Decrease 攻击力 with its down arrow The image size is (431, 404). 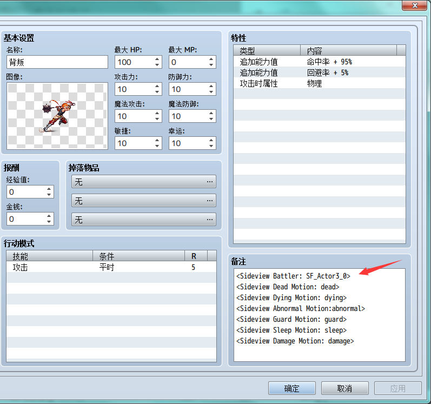pyautogui.click(x=157, y=92)
